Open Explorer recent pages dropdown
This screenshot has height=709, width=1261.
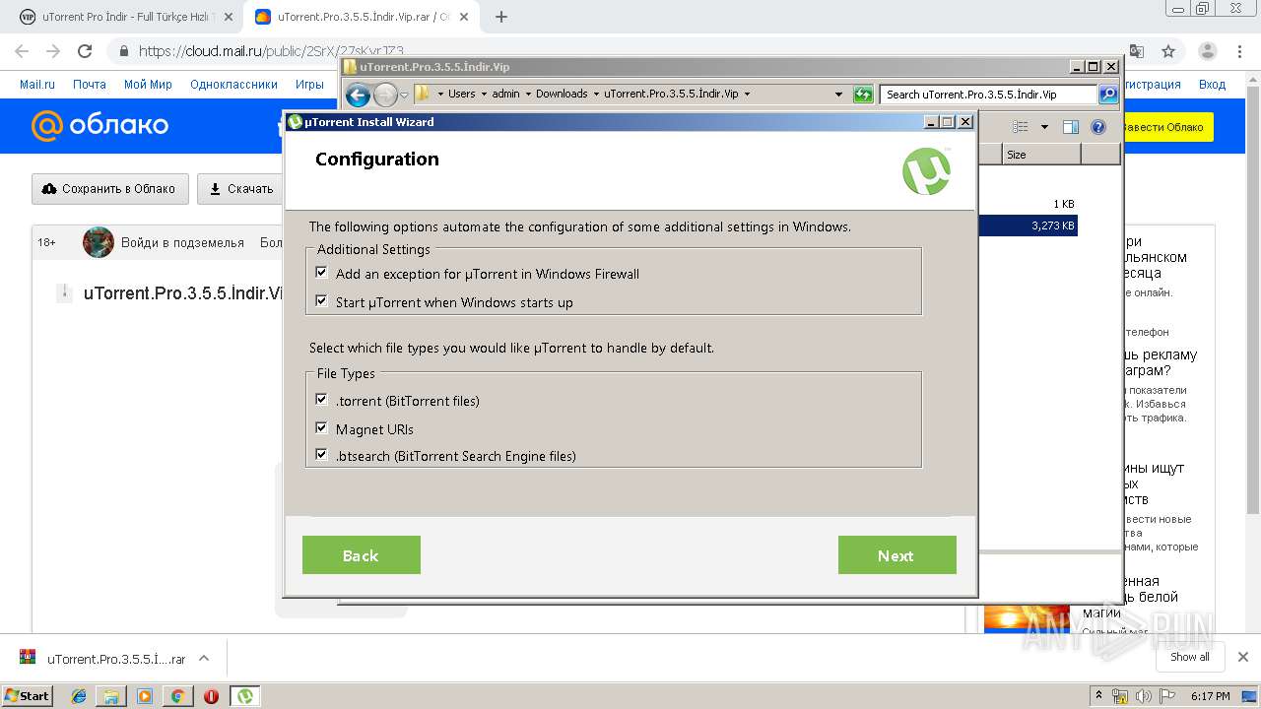click(404, 95)
